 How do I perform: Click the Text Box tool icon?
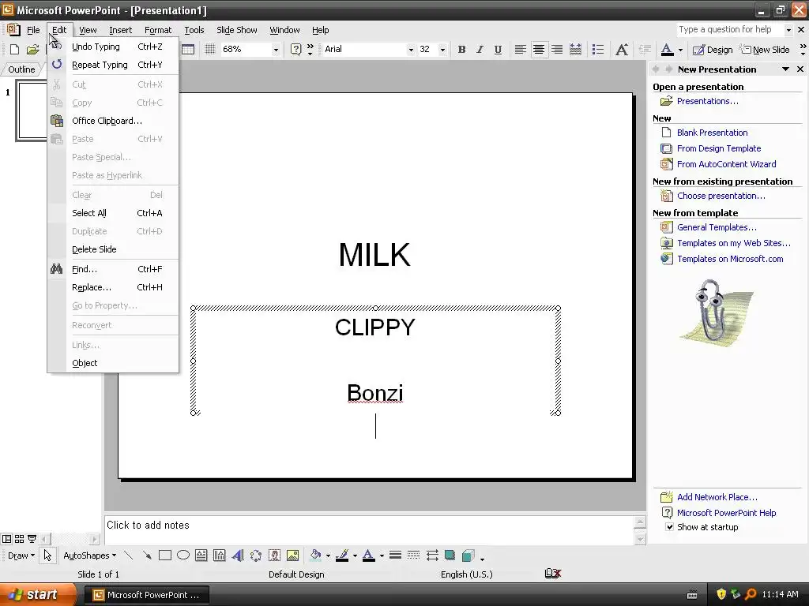coord(201,555)
